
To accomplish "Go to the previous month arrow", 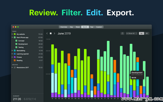I will click(x=47, y=33).
